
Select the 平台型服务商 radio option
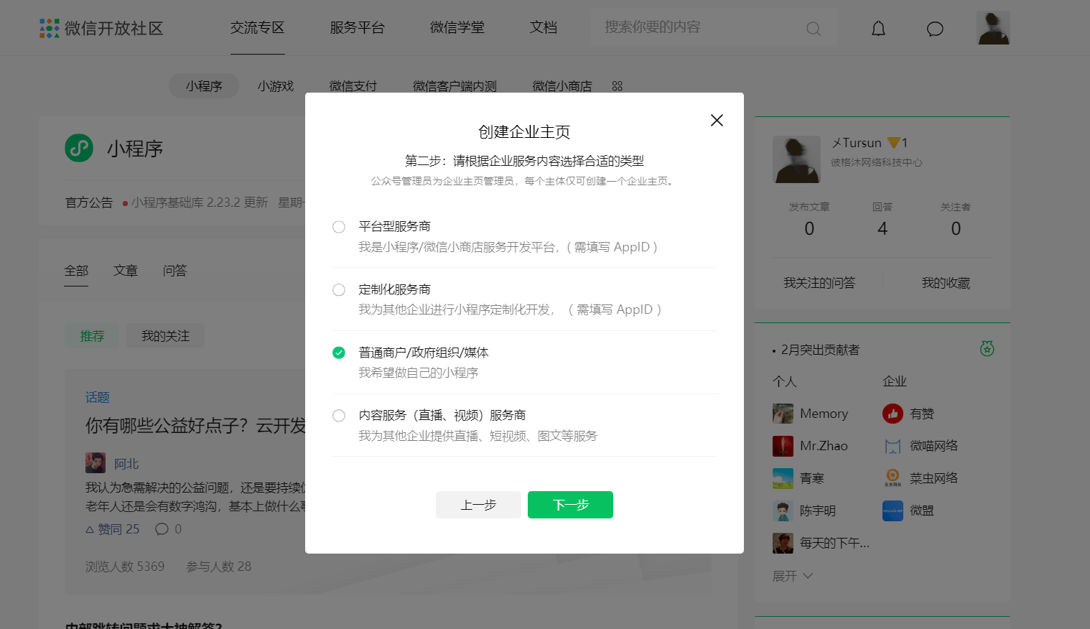point(339,227)
